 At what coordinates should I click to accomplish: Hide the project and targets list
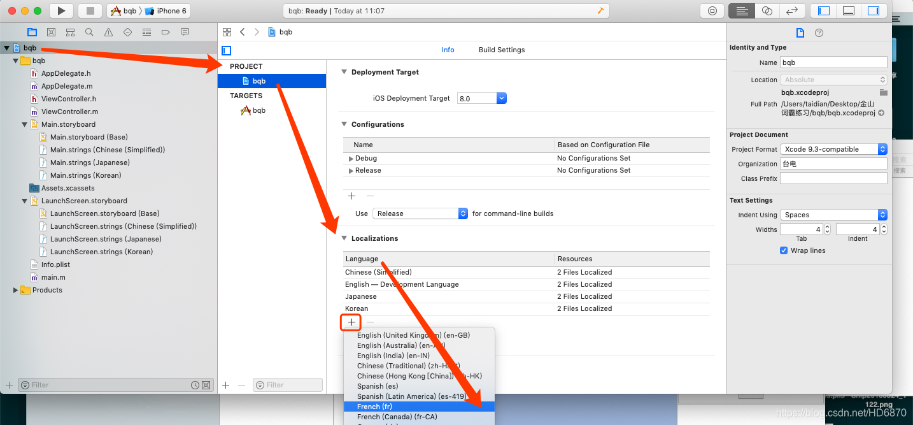(226, 50)
